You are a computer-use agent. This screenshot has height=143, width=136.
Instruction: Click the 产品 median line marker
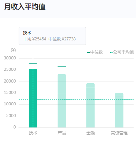[62, 66]
